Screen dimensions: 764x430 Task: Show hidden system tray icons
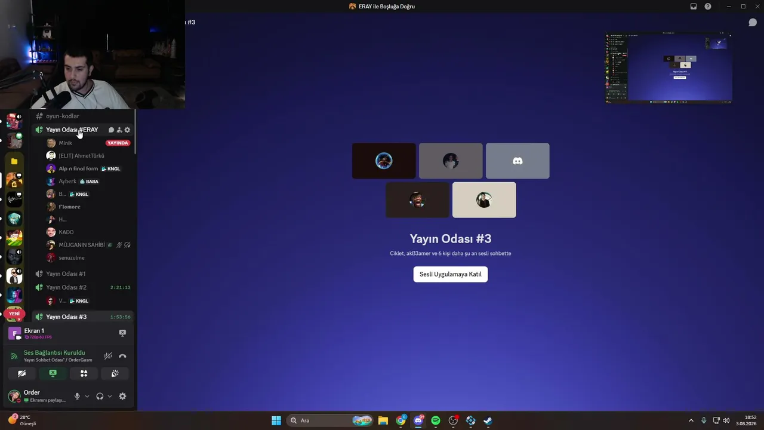691,420
